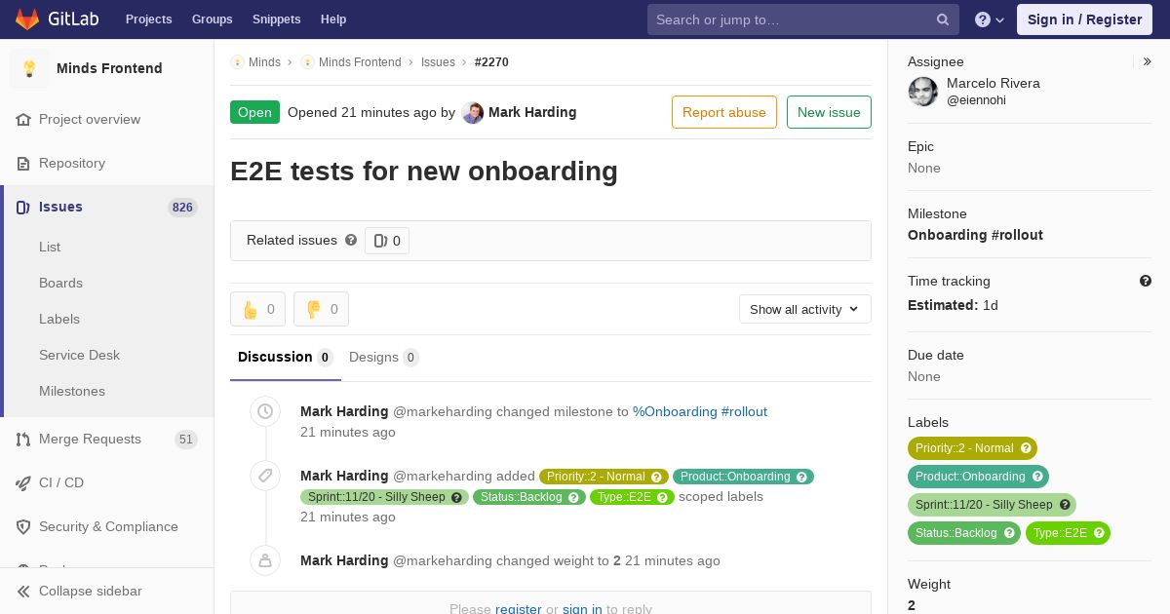This screenshot has width=1170, height=614.
Task: Click the search magnifier icon
Action: 943,19
